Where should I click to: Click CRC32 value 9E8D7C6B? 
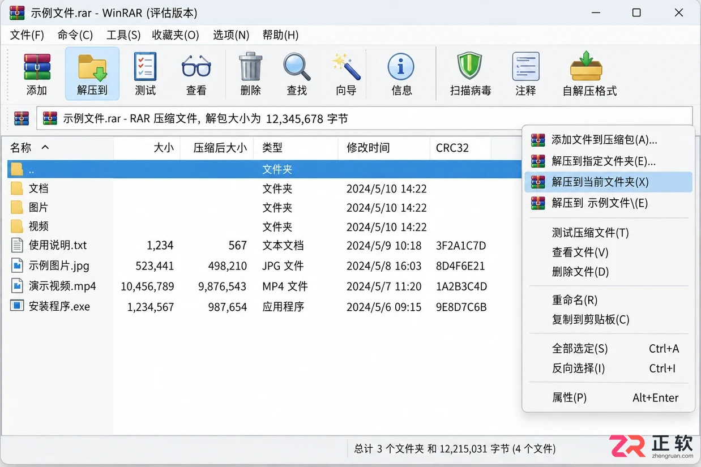[x=461, y=307]
